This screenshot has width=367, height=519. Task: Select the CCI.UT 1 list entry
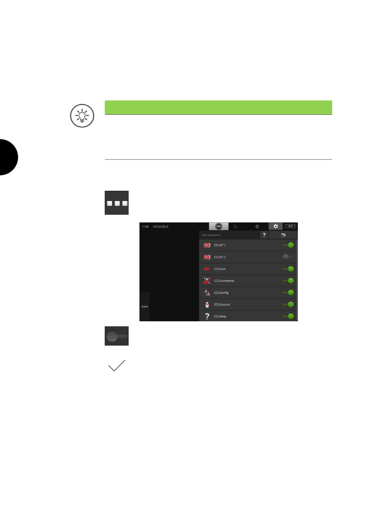coord(248,245)
